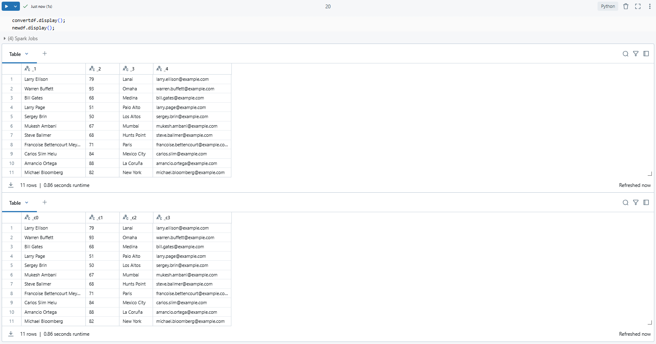Run the notebook cell with play button
656x344 pixels.
pyautogui.click(x=7, y=6)
